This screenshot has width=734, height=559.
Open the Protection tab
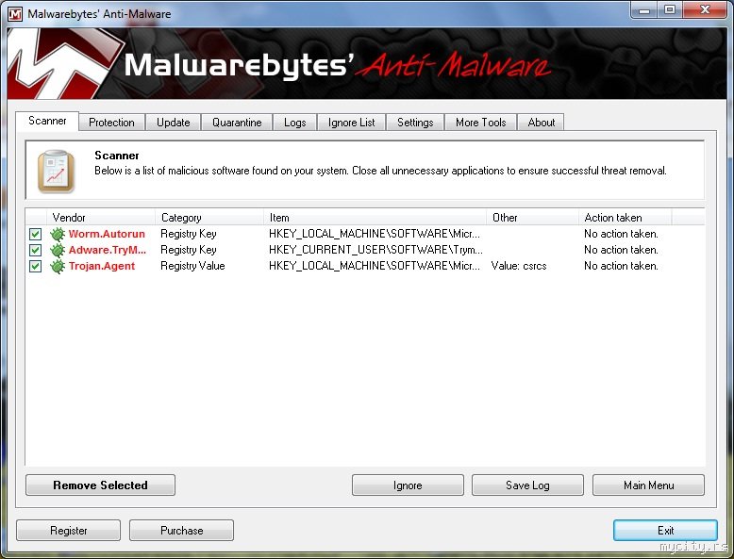pyautogui.click(x=111, y=123)
